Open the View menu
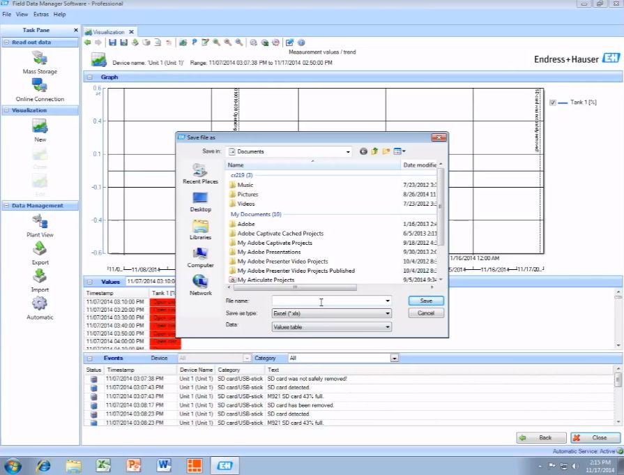The width and height of the screenshot is (624, 475). [22, 15]
